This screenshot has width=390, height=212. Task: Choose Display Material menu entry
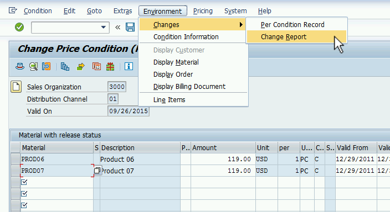coord(176,62)
